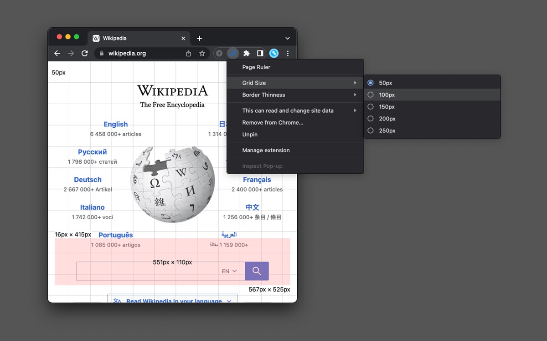Viewport: 547px width, 341px height.
Task: Open the side panel icon
Action: click(x=260, y=53)
